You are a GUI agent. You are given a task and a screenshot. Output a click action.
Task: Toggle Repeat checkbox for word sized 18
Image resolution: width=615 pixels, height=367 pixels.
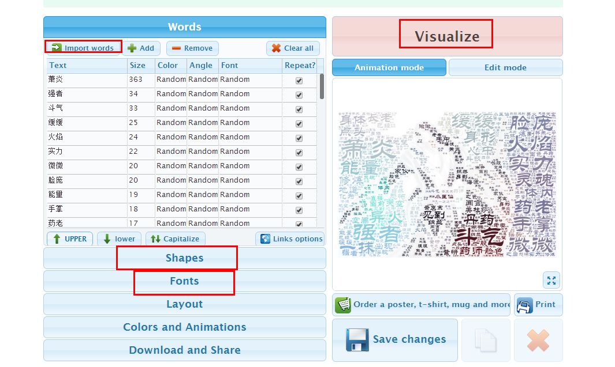(299, 210)
